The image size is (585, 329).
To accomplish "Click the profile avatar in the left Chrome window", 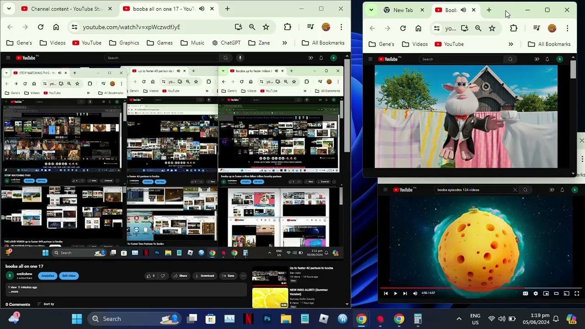I will coord(326,27).
